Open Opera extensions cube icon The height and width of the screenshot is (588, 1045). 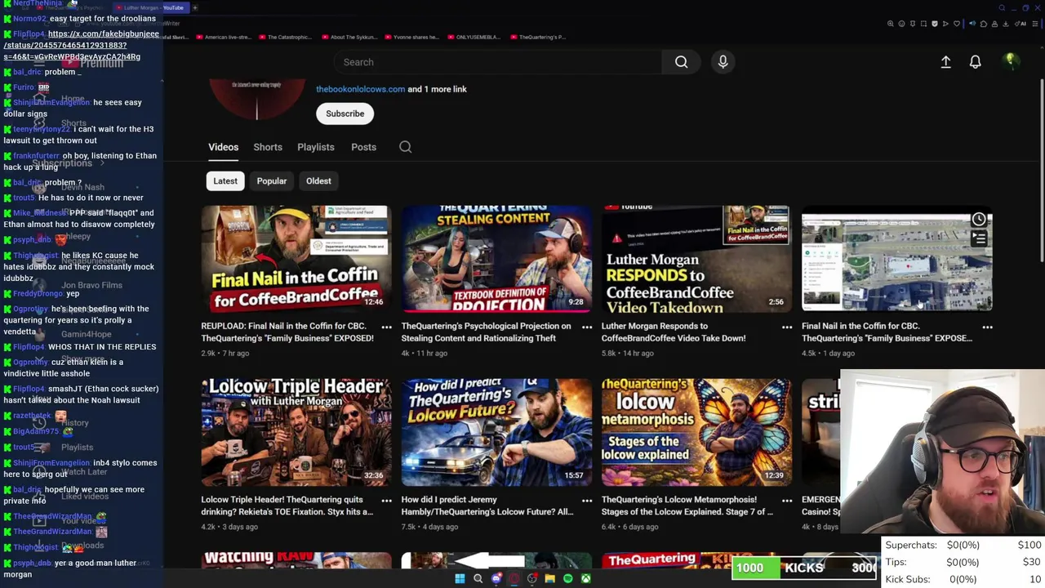(984, 24)
